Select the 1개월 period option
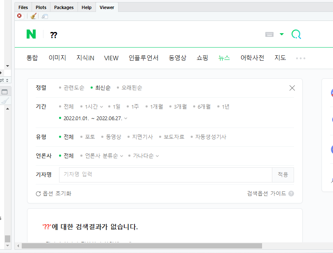This screenshot has height=253, width=333. click(157, 107)
